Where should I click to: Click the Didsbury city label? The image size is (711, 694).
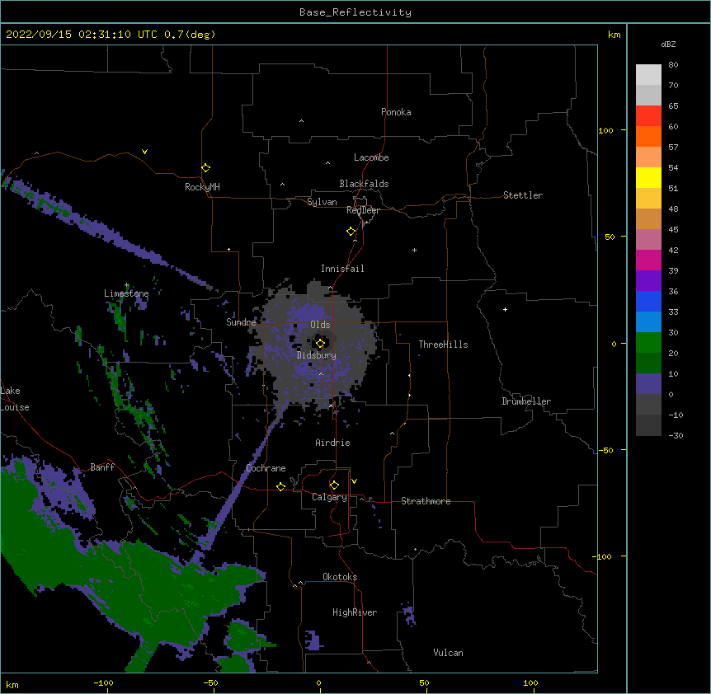click(x=317, y=355)
